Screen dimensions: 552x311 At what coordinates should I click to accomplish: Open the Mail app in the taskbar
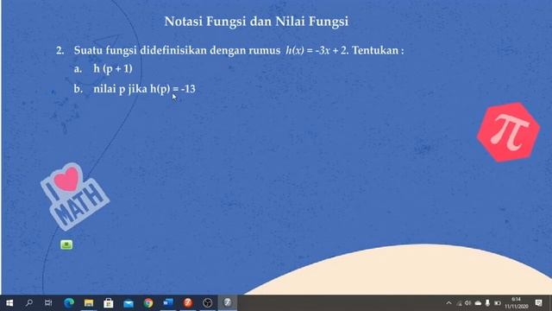click(129, 303)
